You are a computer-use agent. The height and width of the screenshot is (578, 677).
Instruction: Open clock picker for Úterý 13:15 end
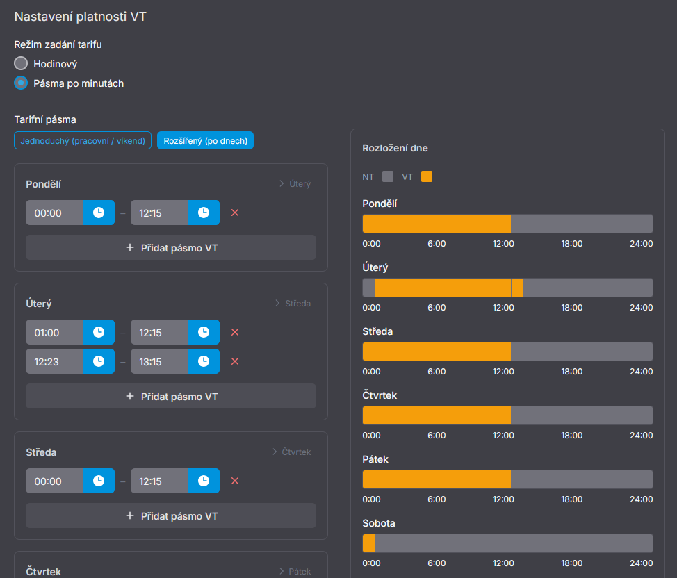[204, 361]
